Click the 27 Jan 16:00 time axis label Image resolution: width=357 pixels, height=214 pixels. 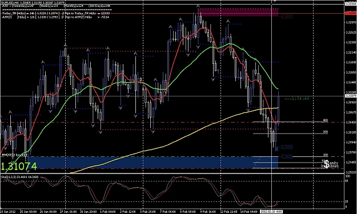69,212
